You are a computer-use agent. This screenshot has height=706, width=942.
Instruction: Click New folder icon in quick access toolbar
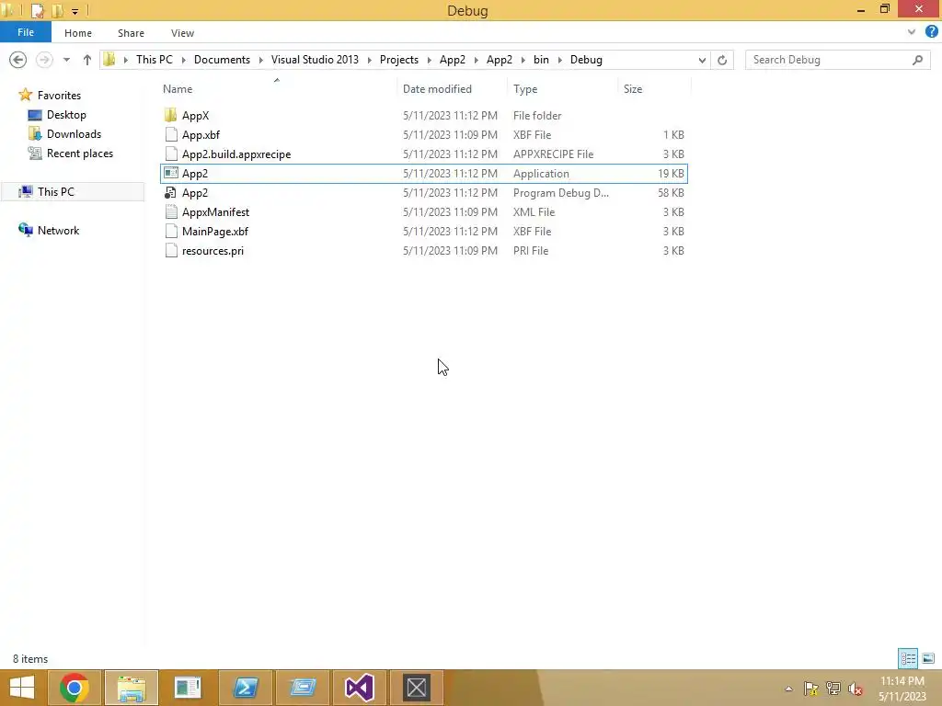(x=58, y=10)
